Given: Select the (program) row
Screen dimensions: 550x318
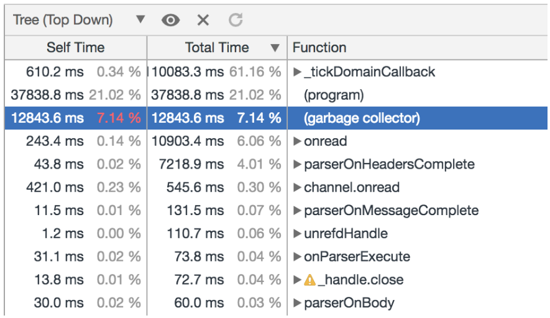Looking at the screenshot, I should coord(276,95).
